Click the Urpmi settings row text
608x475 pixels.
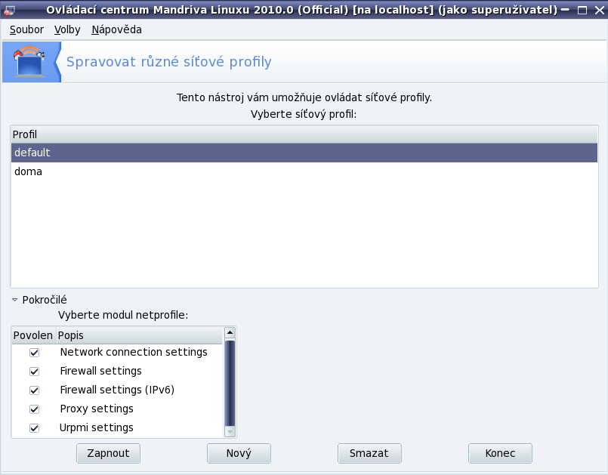(x=97, y=427)
